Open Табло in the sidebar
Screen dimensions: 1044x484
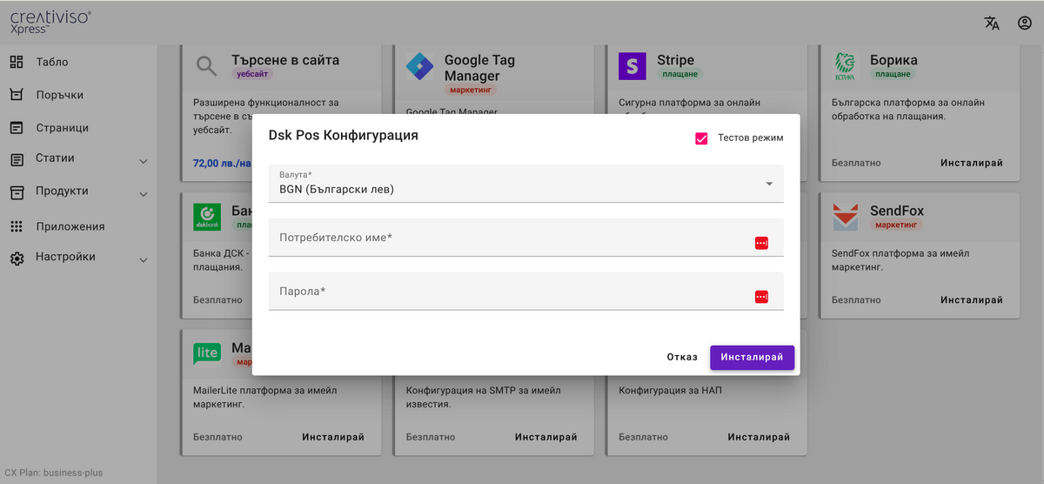51,62
